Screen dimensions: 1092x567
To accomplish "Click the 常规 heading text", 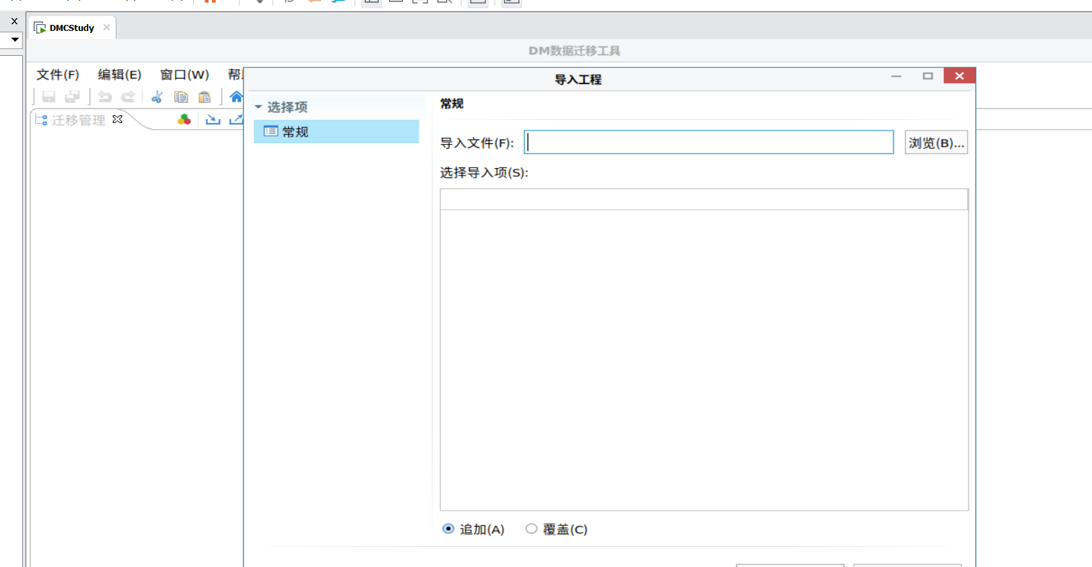I will tap(451, 104).
